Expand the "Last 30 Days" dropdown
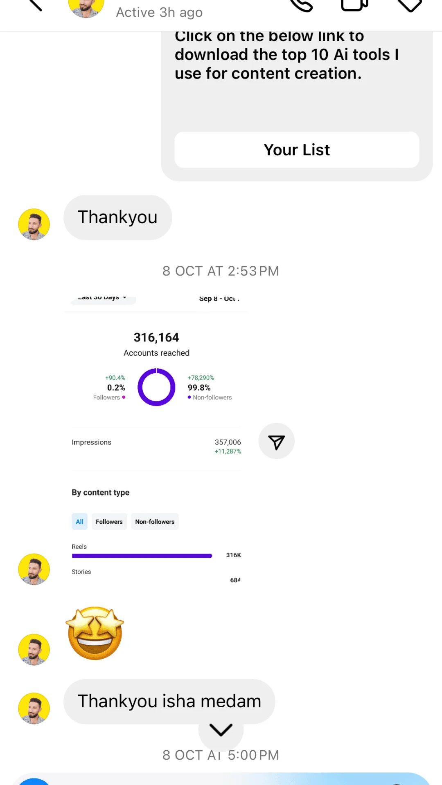This screenshot has width=442, height=785. pos(102,298)
